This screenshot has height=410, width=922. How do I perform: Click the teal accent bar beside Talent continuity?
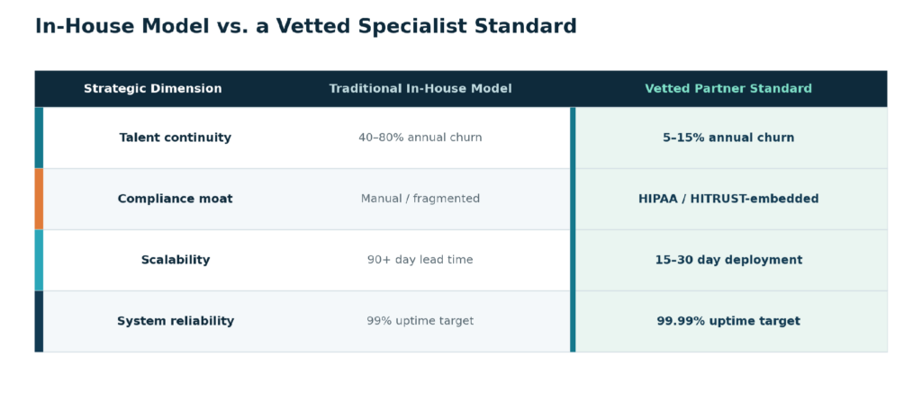tap(39, 138)
